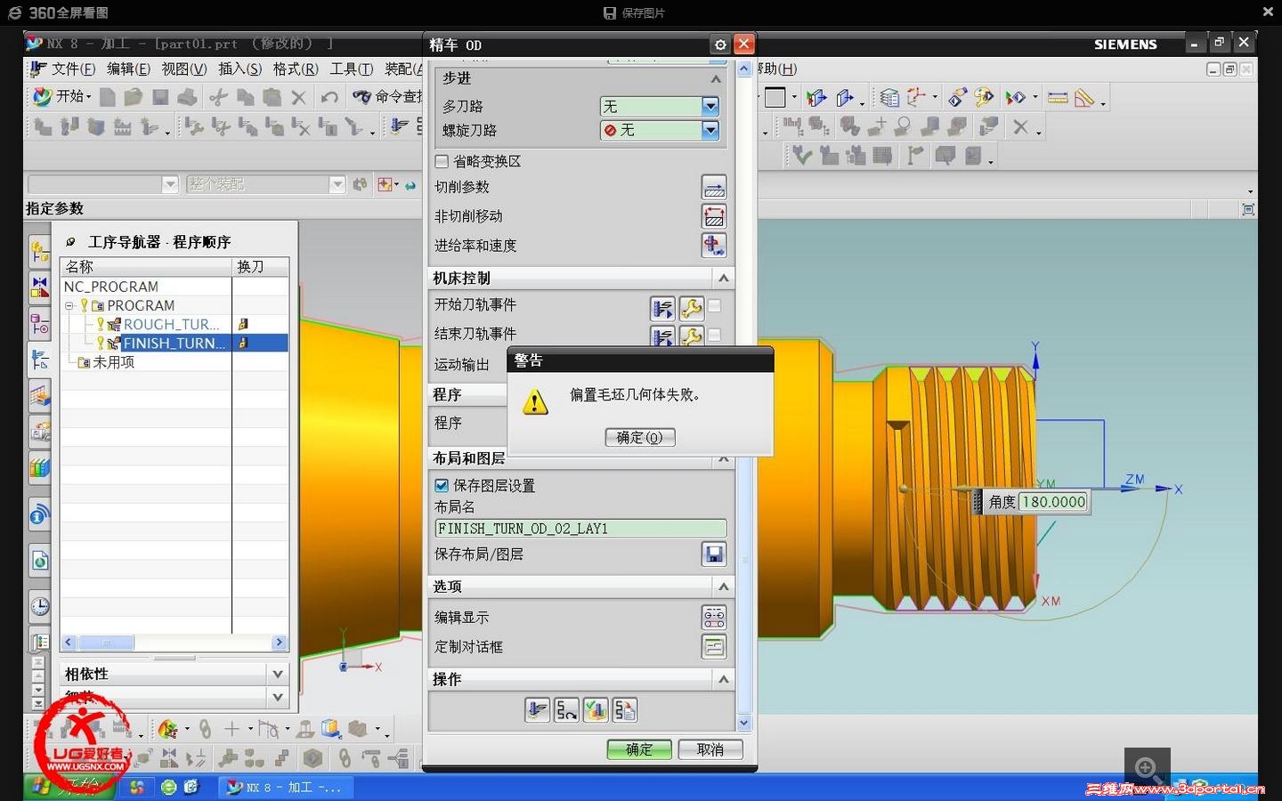Screen dimensions: 1282x801
Task: Click copy-from icon for 开始刀轨事件
Action: [662, 308]
